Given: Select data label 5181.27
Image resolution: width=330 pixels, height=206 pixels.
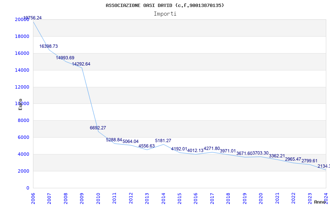Looking at the screenshot, I should [163, 140].
